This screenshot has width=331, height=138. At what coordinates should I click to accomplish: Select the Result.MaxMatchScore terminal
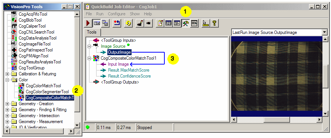click(x=129, y=70)
